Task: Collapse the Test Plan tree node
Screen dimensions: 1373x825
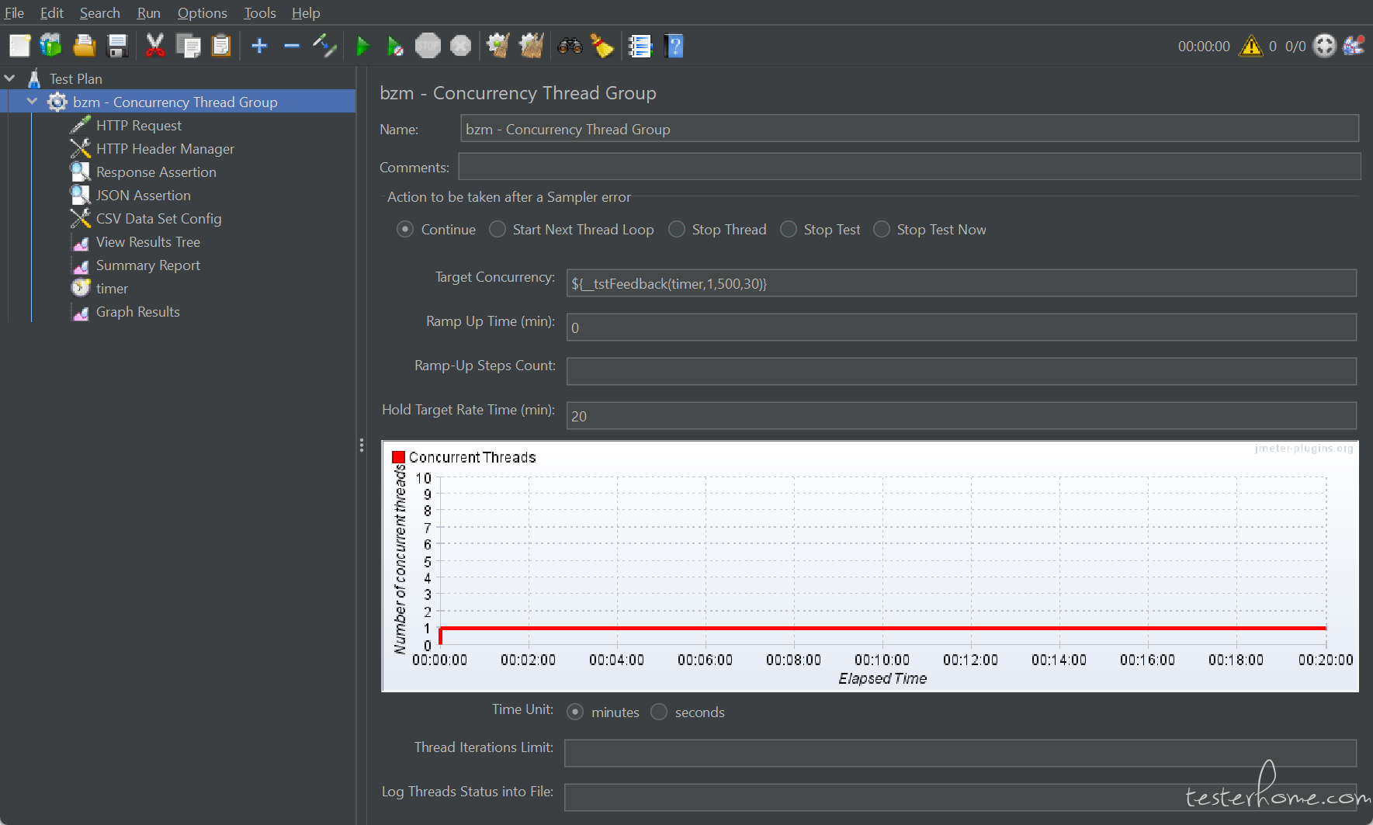Action: tap(10, 78)
